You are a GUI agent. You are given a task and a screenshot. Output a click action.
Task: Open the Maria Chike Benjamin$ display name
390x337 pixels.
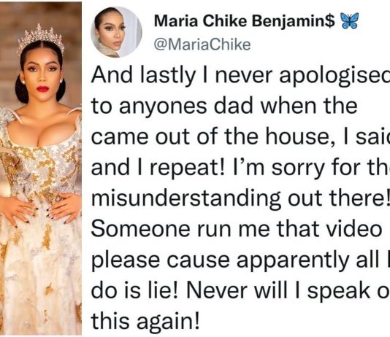pyautogui.click(x=244, y=21)
